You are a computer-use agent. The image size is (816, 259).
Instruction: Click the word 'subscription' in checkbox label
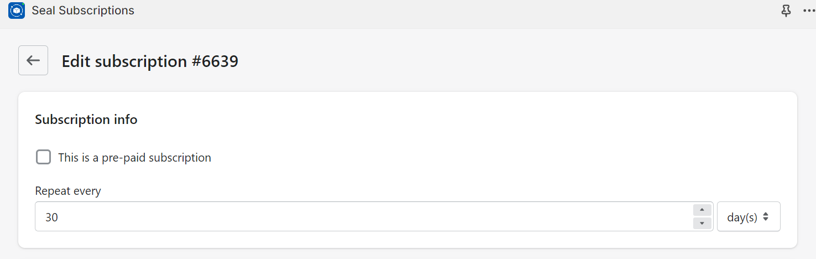180,158
